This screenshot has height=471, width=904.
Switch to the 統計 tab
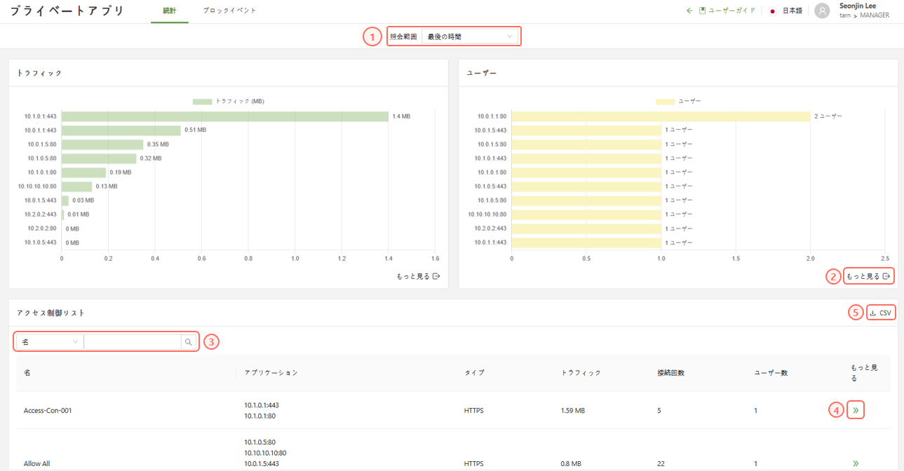(169, 11)
